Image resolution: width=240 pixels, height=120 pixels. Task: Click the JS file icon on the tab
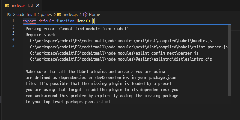click(x=7, y=6)
